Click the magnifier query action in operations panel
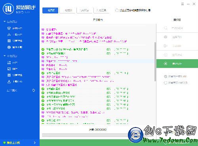Viewport: 198px width, 146px height. tap(177, 28)
